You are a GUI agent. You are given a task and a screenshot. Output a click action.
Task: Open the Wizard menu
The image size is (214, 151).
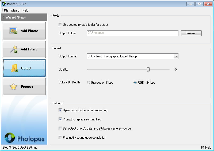15,10
